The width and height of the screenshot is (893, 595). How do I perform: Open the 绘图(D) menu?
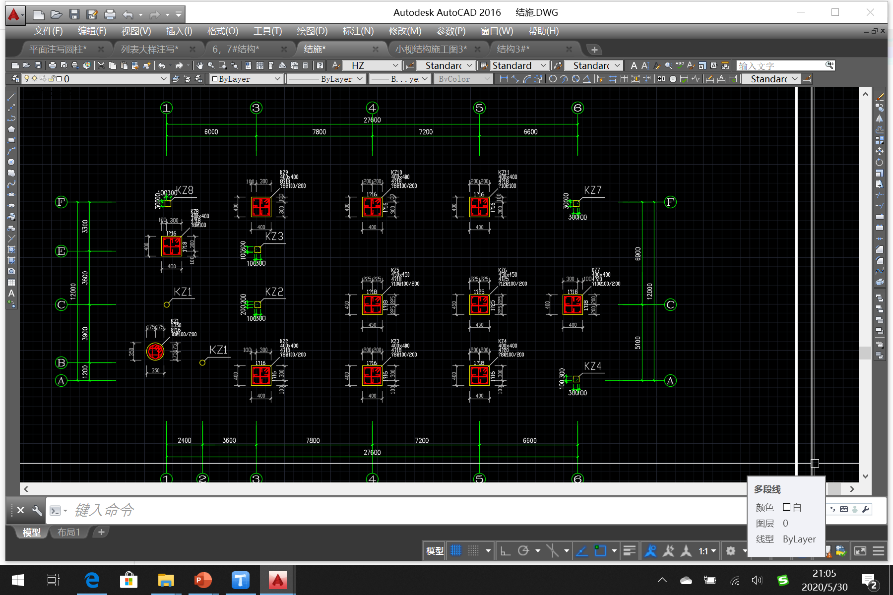[x=312, y=31]
